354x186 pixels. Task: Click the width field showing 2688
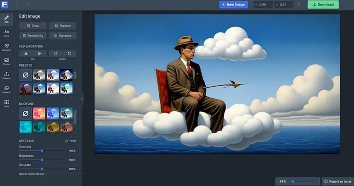coord(263,5)
